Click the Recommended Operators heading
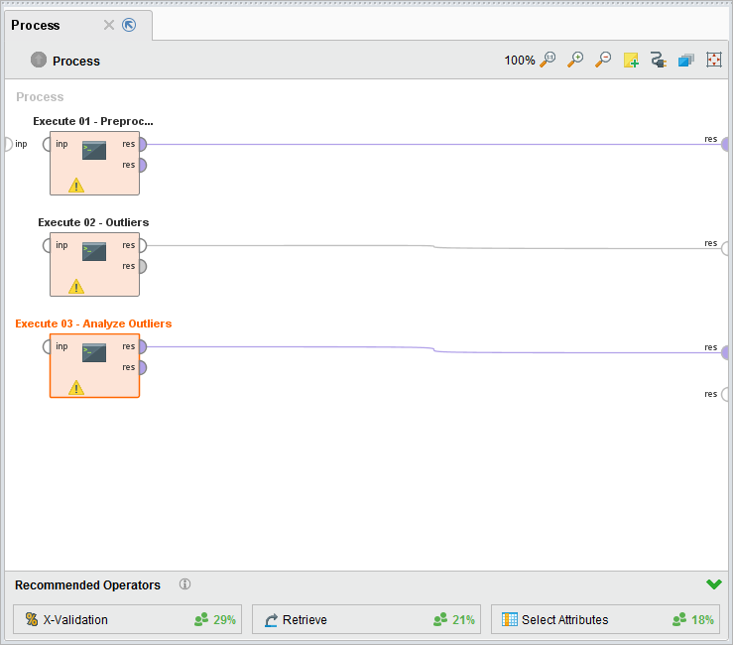Image resolution: width=733 pixels, height=645 pixels. click(x=87, y=585)
